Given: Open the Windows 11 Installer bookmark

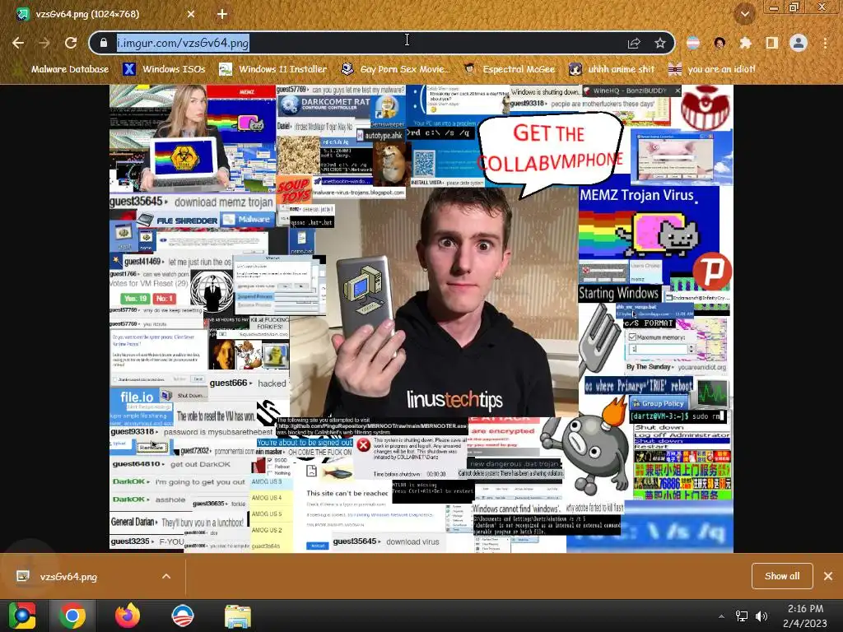Looking at the screenshot, I should (273, 69).
